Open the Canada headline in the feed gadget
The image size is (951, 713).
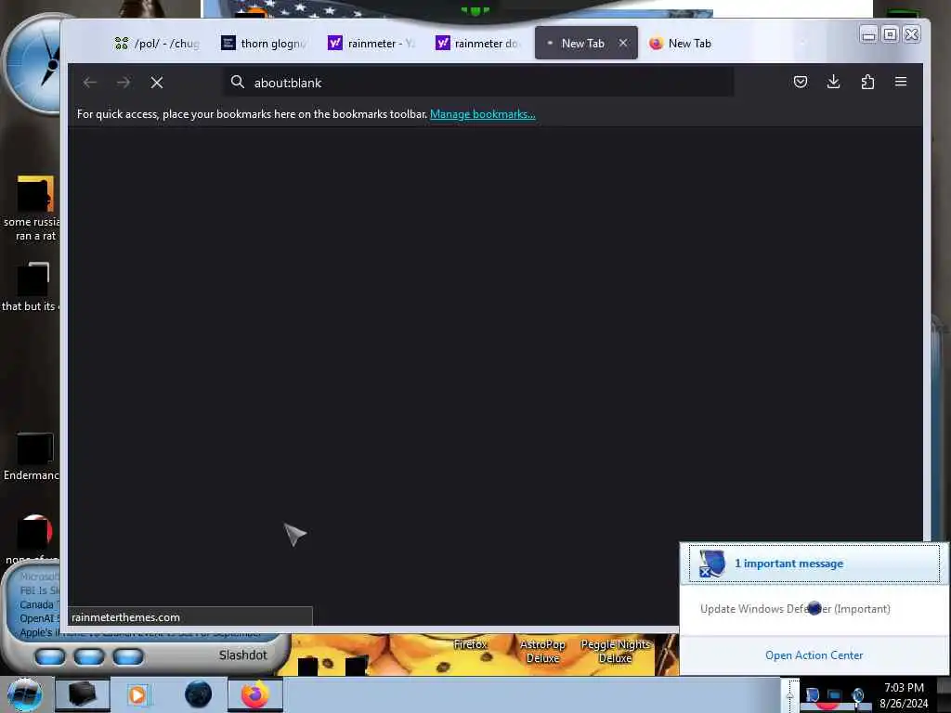[x=39, y=604]
